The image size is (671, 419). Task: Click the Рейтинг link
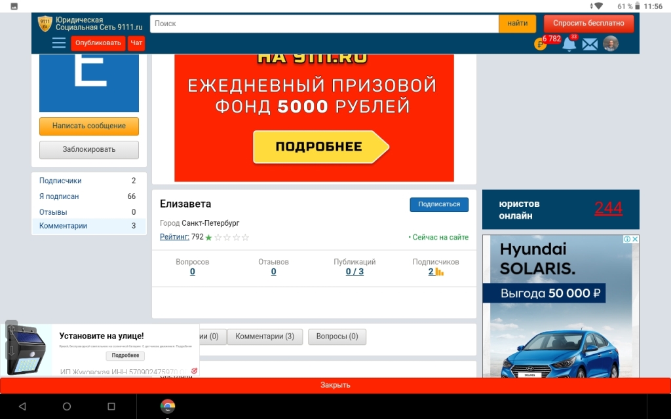tap(174, 237)
